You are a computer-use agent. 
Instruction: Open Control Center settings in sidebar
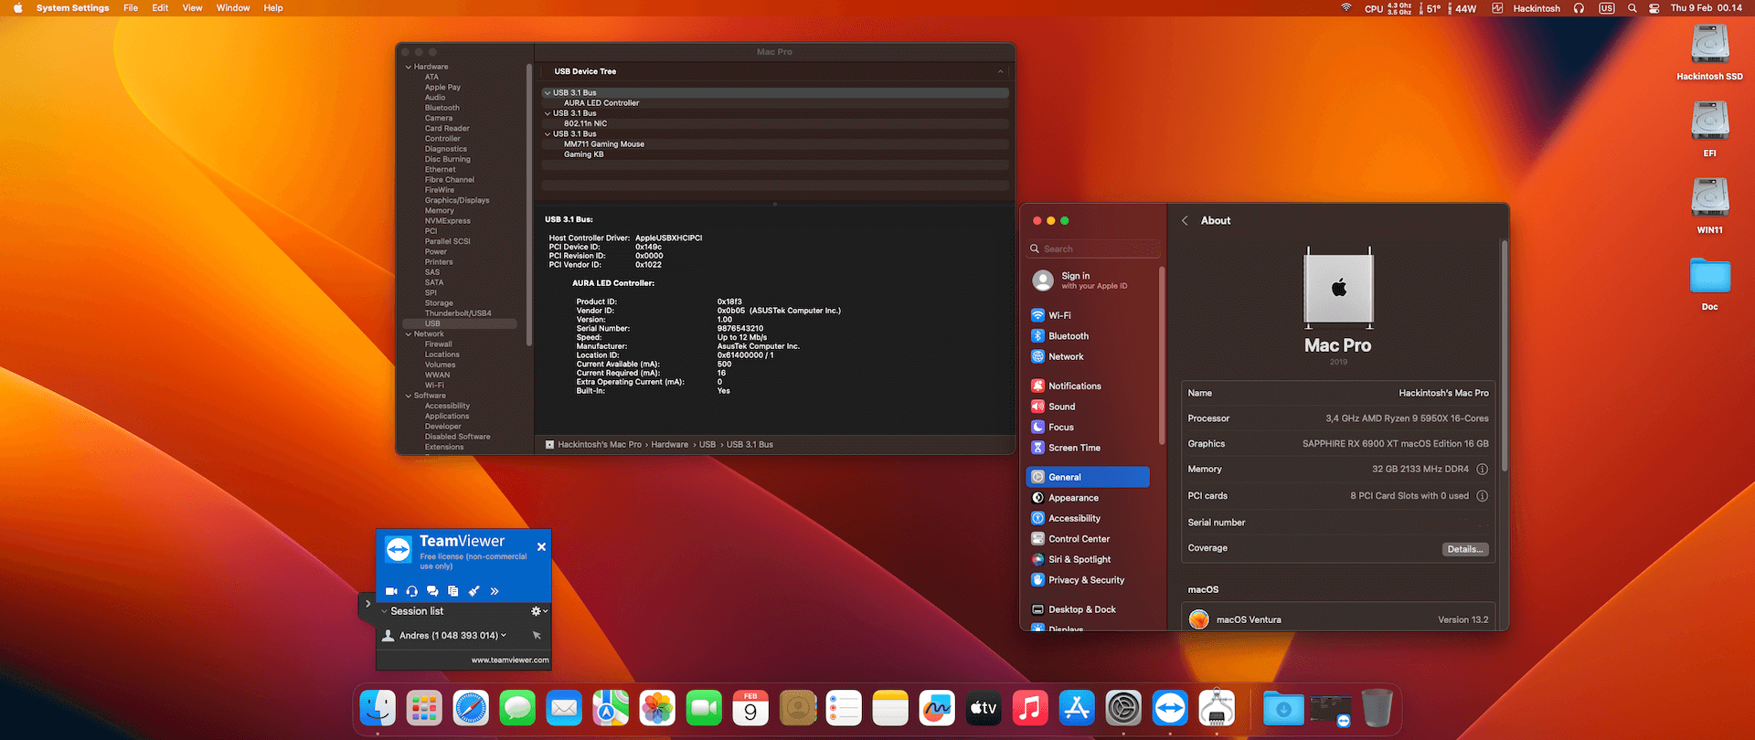pyautogui.click(x=1088, y=539)
